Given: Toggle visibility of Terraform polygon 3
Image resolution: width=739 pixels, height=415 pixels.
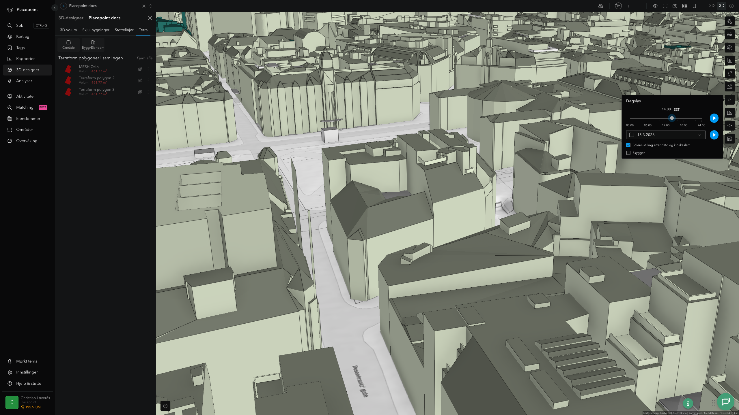Looking at the screenshot, I should pos(140,92).
